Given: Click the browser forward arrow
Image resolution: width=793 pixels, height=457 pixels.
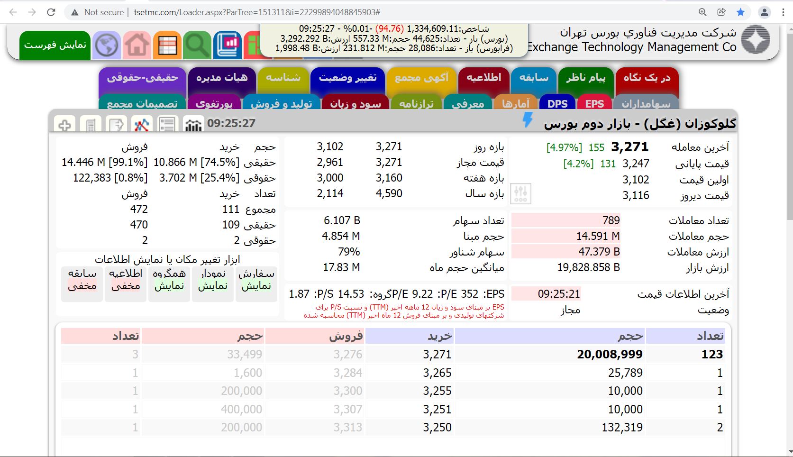Looking at the screenshot, I should (32, 12).
